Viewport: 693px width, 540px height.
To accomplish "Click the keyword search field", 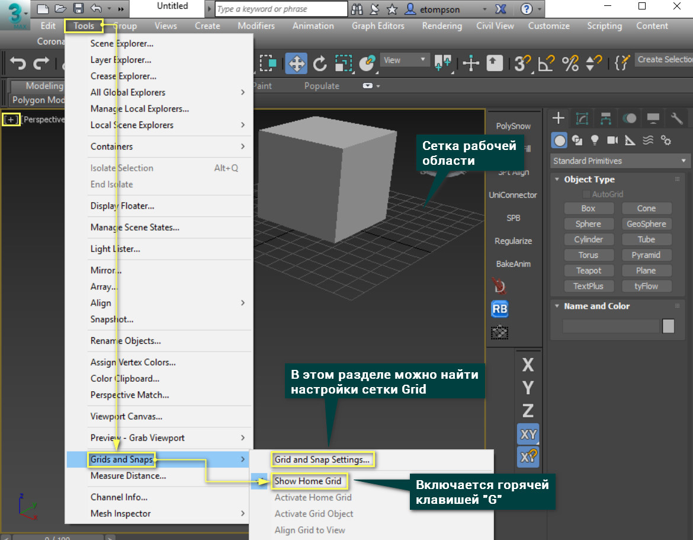I will coord(281,9).
